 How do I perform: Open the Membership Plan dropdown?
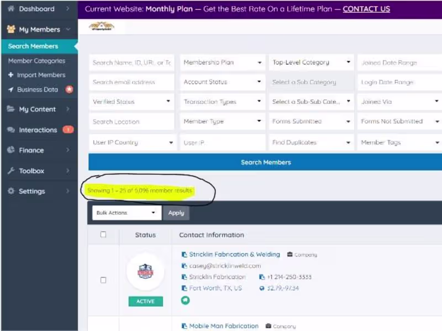(x=223, y=62)
